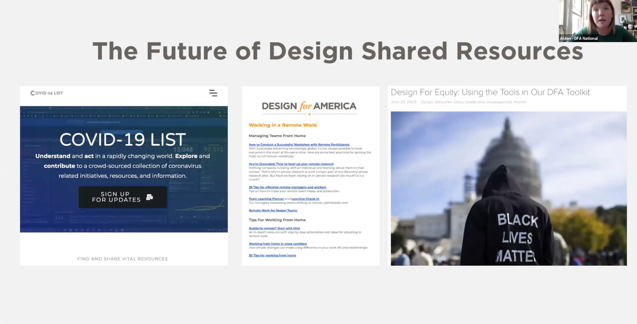Open '29 Tips for effective remote managers' link
637x324 pixels.
tap(287, 187)
